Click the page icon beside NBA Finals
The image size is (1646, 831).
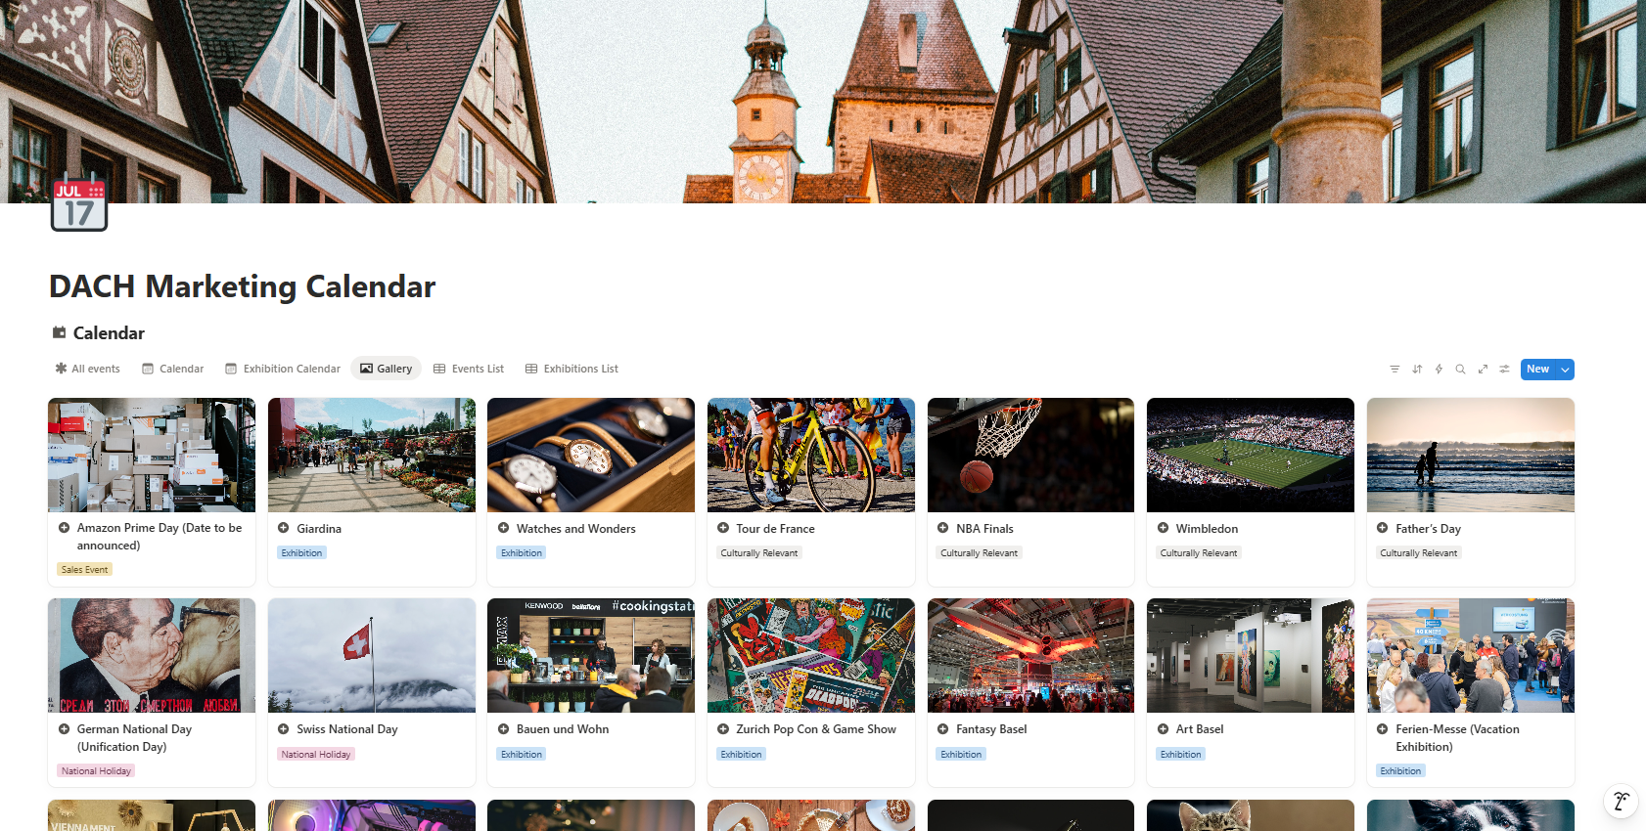[x=942, y=528]
